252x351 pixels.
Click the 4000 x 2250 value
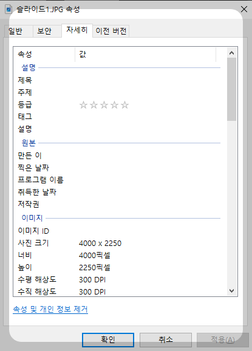point(100,244)
